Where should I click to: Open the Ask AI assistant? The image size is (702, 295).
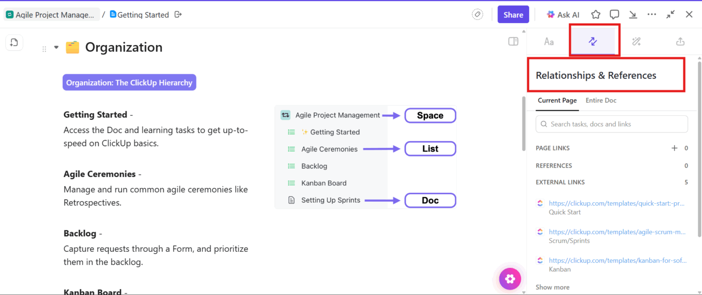tap(563, 14)
